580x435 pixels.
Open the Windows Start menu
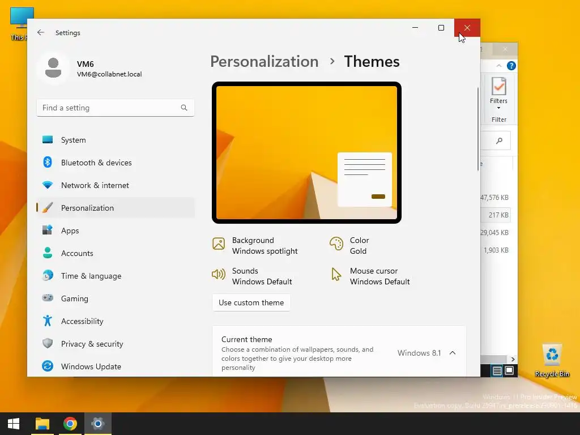(14, 424)
